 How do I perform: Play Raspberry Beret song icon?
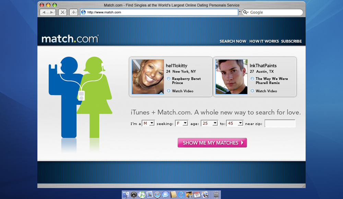tap(168, 79)
